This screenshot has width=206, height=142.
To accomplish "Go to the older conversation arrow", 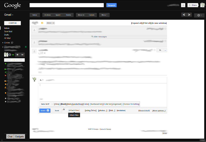I will coord(189,15).
